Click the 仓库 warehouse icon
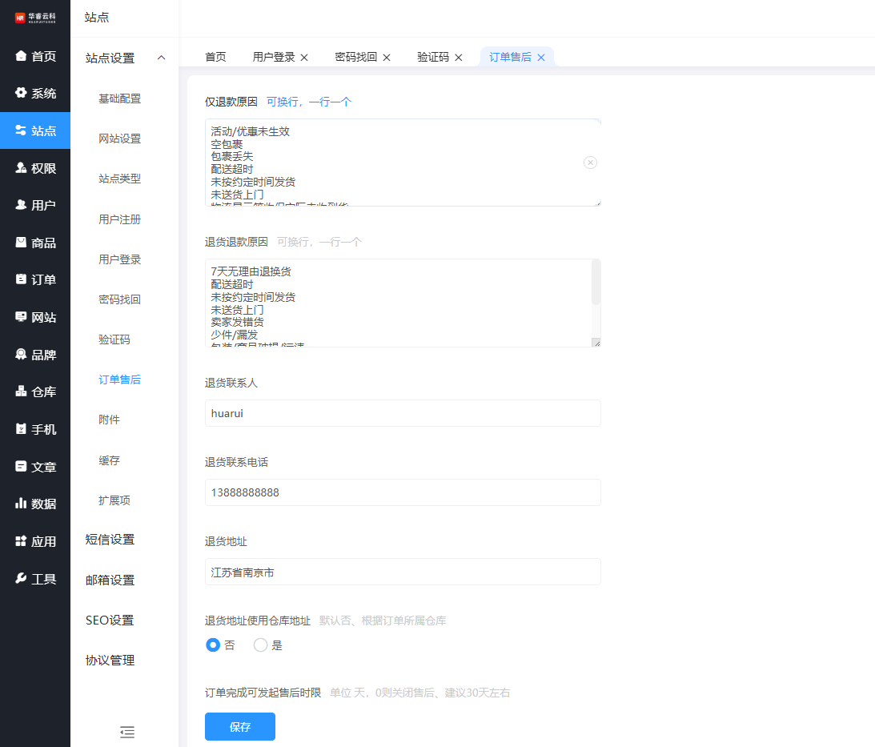Viewport: 875px width, 747px height. click(x=22, y=392)
